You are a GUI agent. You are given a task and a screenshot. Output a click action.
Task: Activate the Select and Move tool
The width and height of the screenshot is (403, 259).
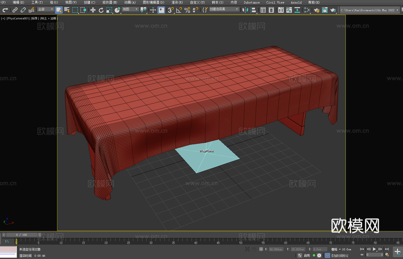(93, 10)
